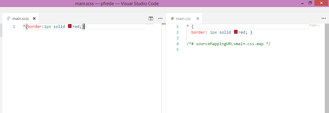
Task: Click 'solid' keyword in main.scss
Action: coord(59,26)
